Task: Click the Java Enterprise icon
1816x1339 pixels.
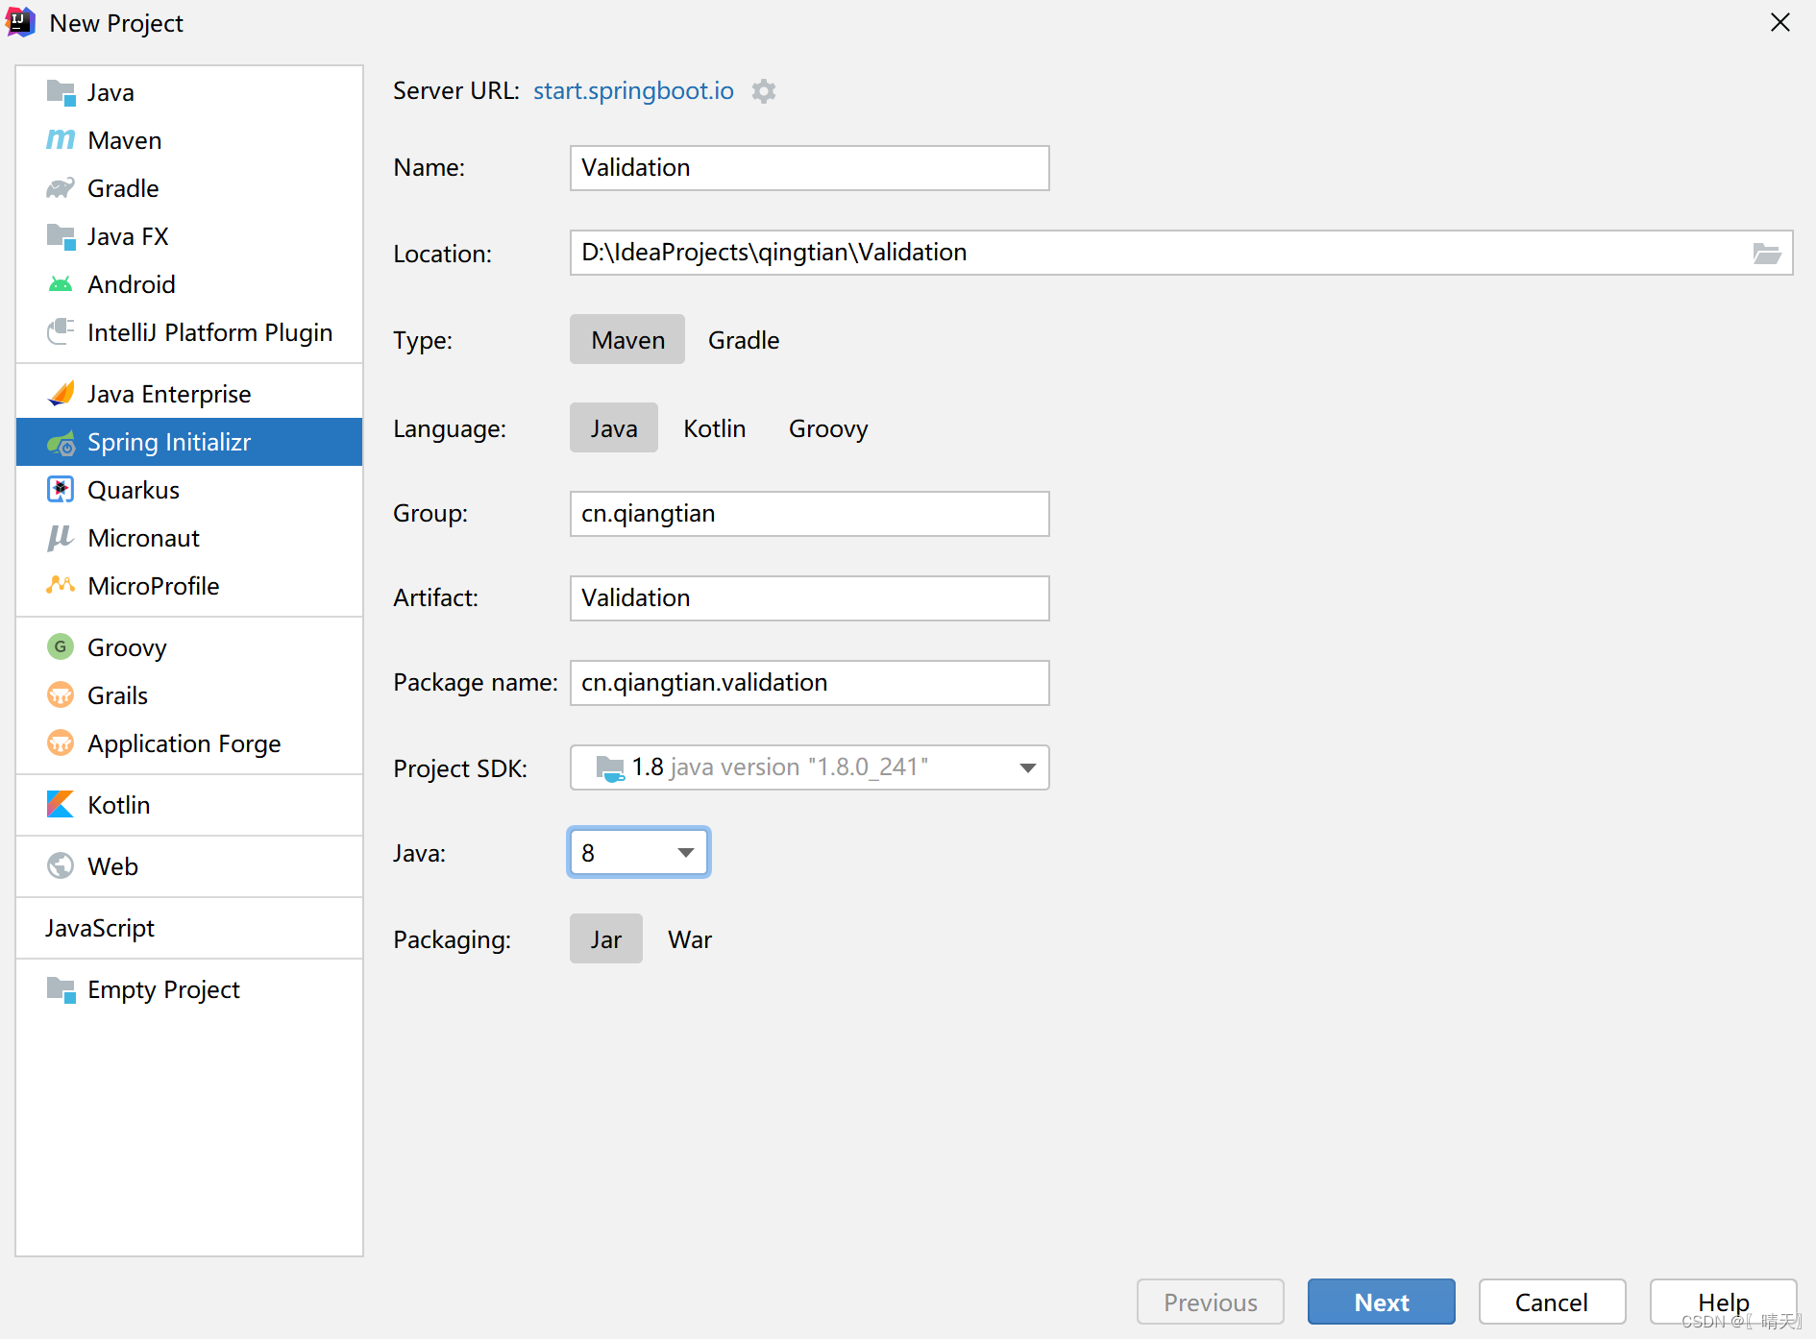Action: coord(61,394)
